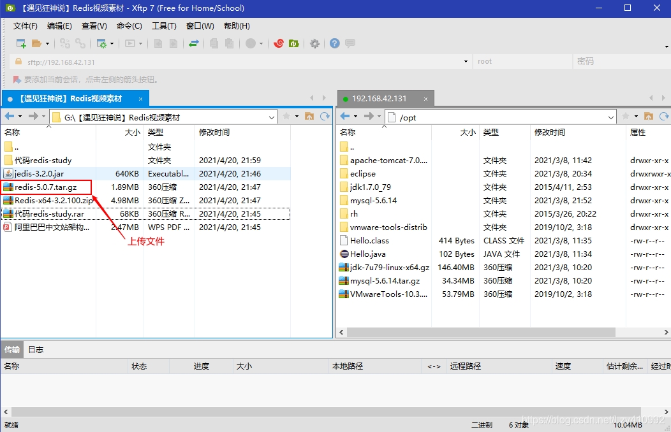
Task: Select apache-tomcat-7.0 folder in remote pane
Action: click(x=388, y=161)
